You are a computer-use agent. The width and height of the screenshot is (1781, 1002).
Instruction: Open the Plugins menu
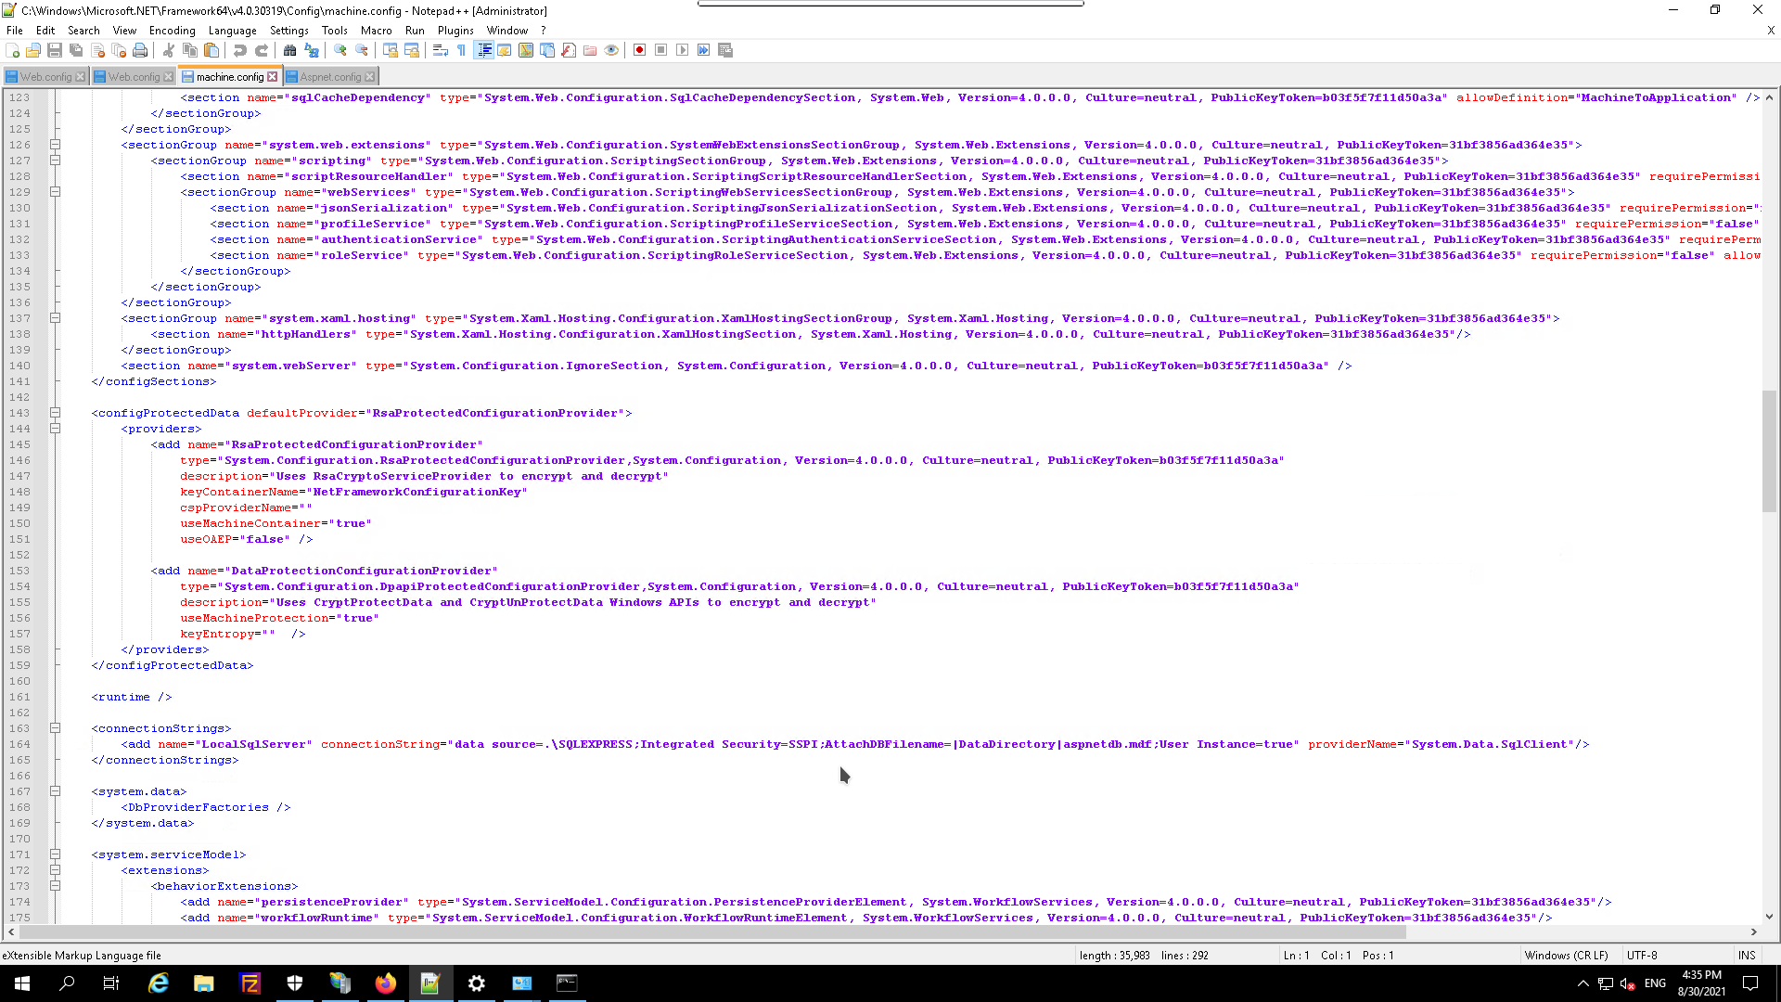click(455, 31)
